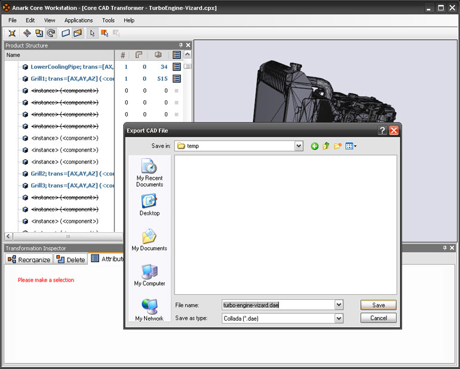Click the horizontal scrollbar thumb in Product Structure
Image resolution: width=460 pixels, height=369 pixels.
[x=68, y=236]
